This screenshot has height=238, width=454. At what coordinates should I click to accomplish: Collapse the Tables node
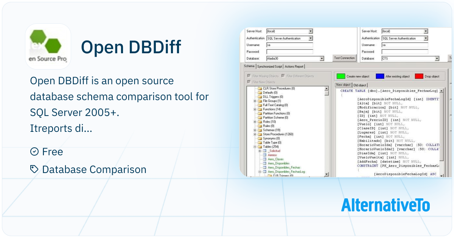(255, 147)
